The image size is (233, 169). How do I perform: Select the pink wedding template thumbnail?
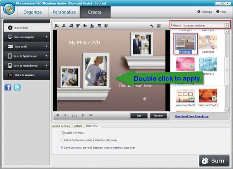[x=185, y=64]
